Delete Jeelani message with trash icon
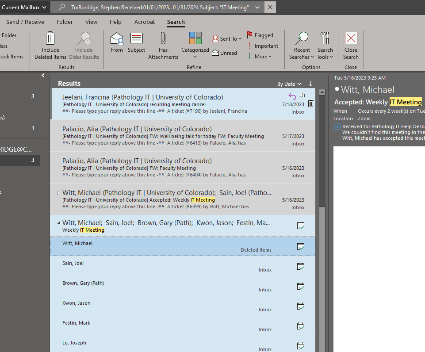Image resolution: width=425 pixels, height=352 pixels. 310,103
